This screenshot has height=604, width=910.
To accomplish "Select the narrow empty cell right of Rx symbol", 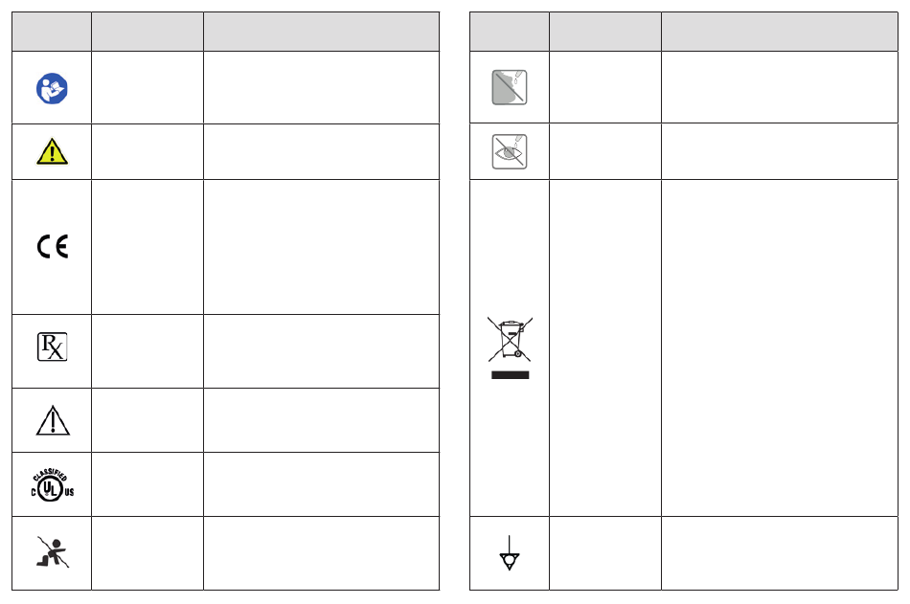I will [x=148, y=351].
